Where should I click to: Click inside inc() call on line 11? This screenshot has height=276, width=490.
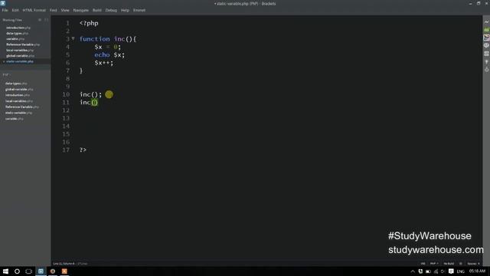pos(94,102)
